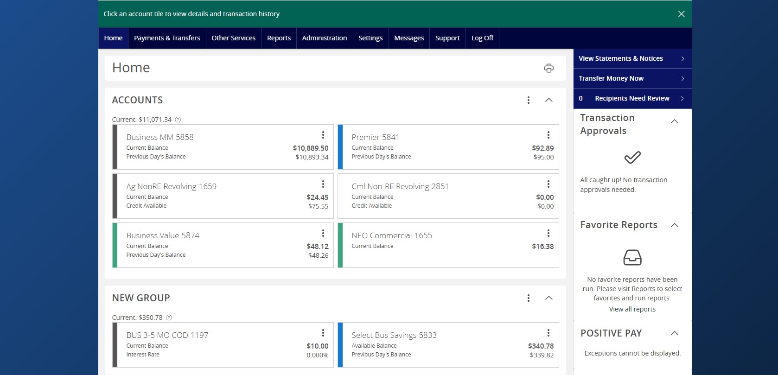
Task: Click the $16.38 NEO Commercial balance
Action: coord(543,247)
